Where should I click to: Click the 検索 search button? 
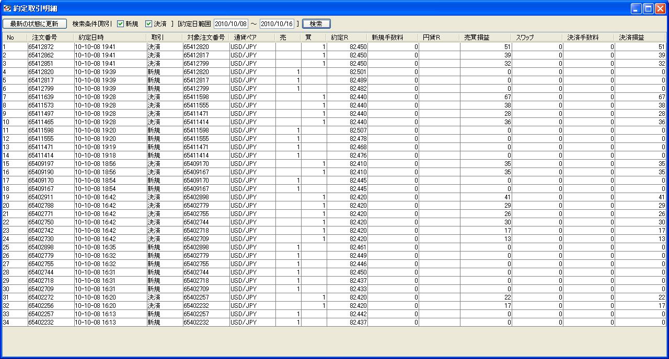[x=316, y=23]
